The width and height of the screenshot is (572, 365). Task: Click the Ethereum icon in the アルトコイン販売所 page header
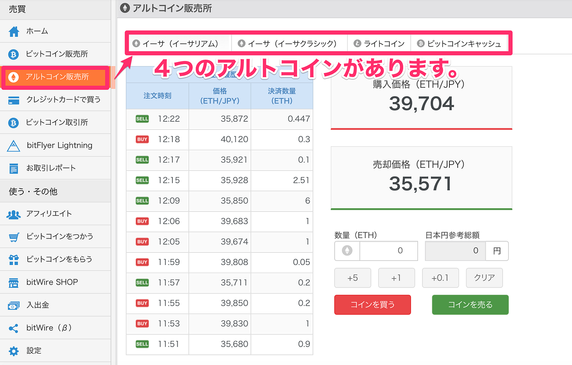(125, 8)
